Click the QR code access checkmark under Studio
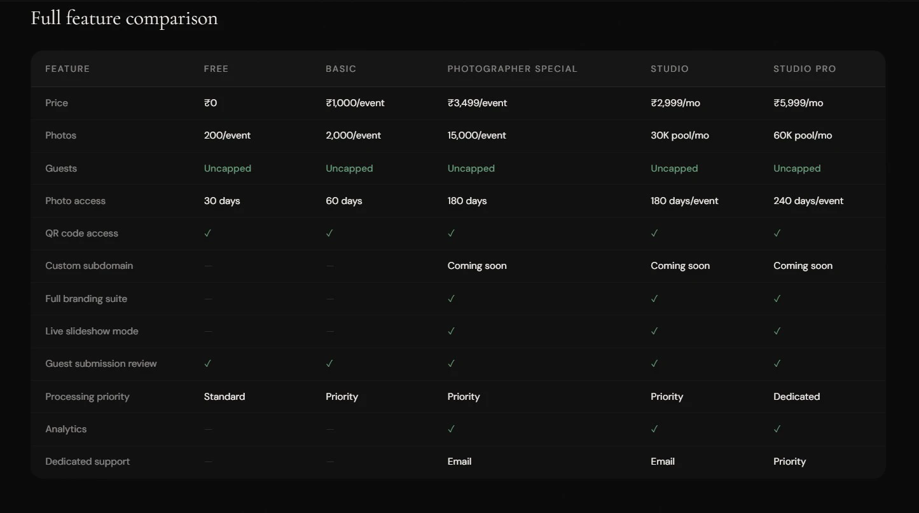919x513 pixels. pyautogui.click(x=654, y=233)
